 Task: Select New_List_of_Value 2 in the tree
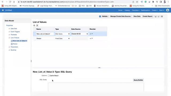pyautogui.click(x=20, y=41)
